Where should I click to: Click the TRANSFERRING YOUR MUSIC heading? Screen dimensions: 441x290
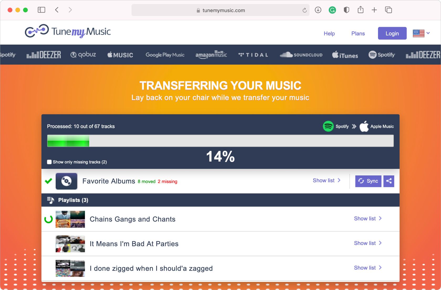pos(220,85)
